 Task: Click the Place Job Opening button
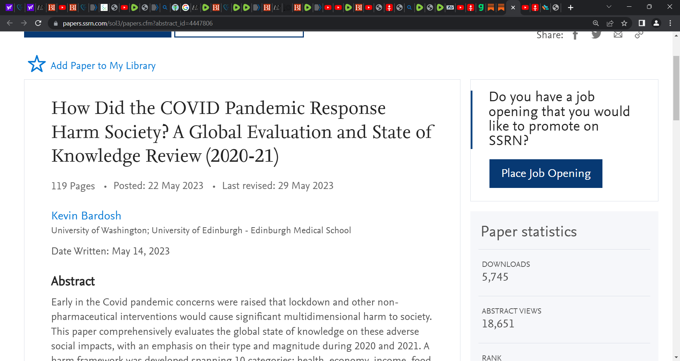[x=546, y=173]
